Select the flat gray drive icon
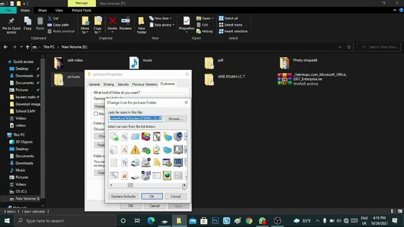404x227 pixels. (135, 177)
